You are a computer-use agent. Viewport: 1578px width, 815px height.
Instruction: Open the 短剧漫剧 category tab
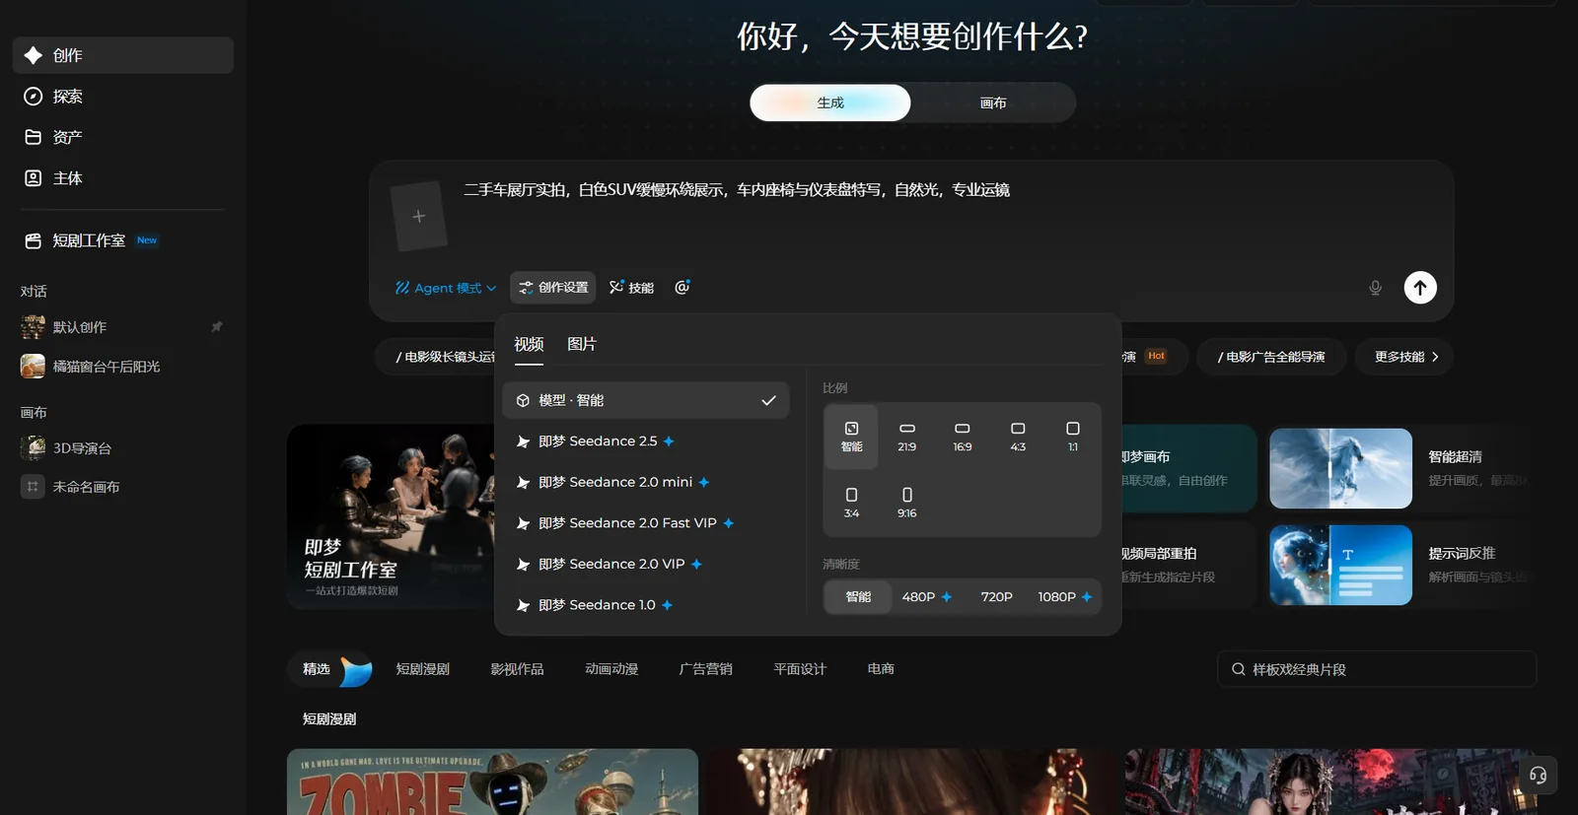click(423, 669)
